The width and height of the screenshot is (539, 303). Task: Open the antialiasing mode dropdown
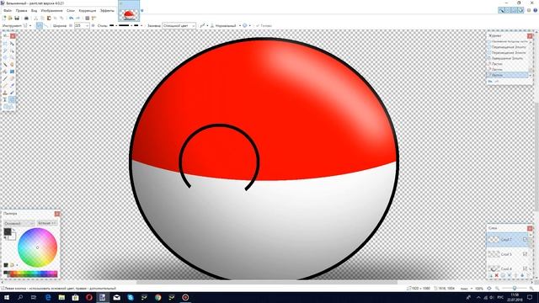[204, 25]
